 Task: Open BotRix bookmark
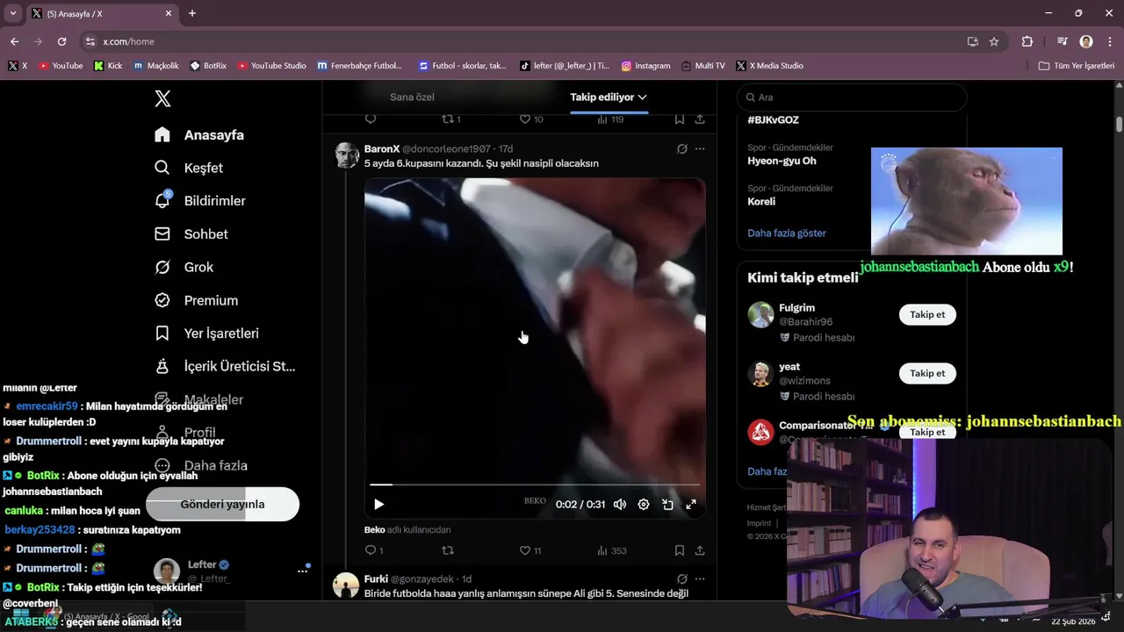point(208,66)
